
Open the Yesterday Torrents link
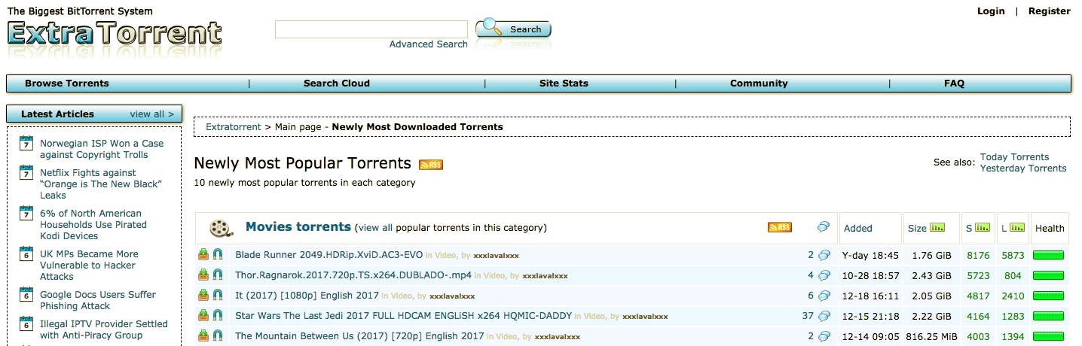click(x=1023, y=168)
